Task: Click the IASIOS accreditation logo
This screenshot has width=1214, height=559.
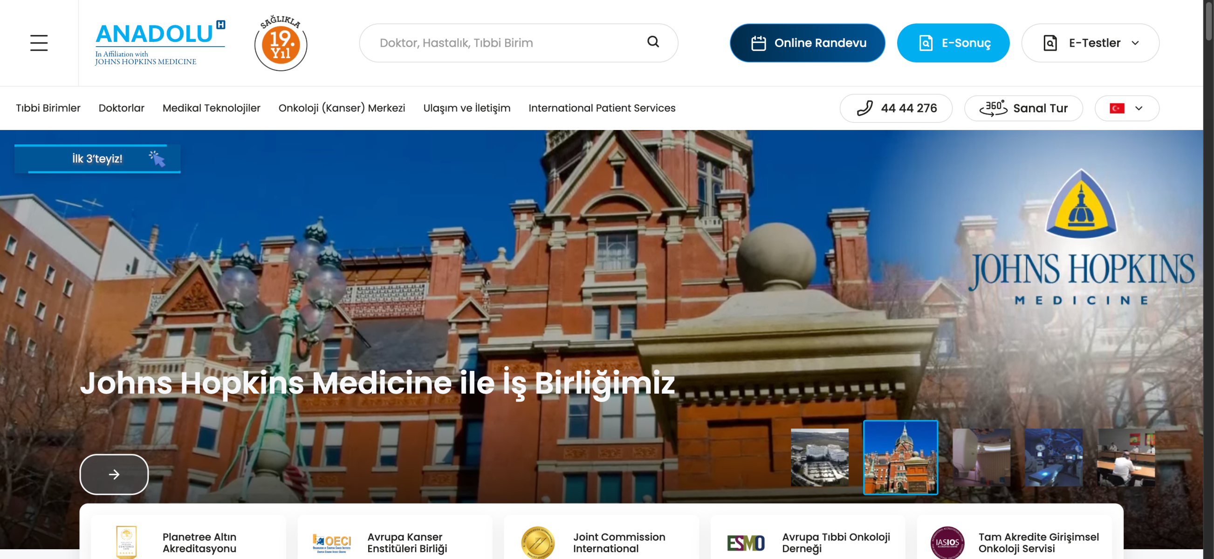Action: pyautogui.click(x=947, y=543)
